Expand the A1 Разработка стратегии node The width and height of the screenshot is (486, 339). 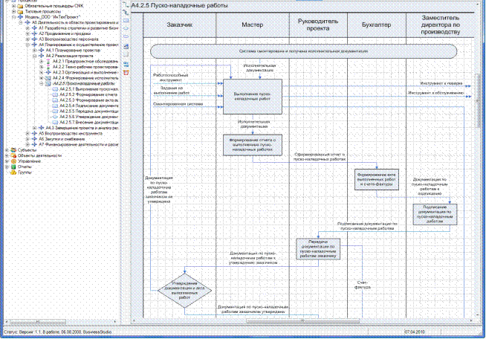[x=26, y=28]
